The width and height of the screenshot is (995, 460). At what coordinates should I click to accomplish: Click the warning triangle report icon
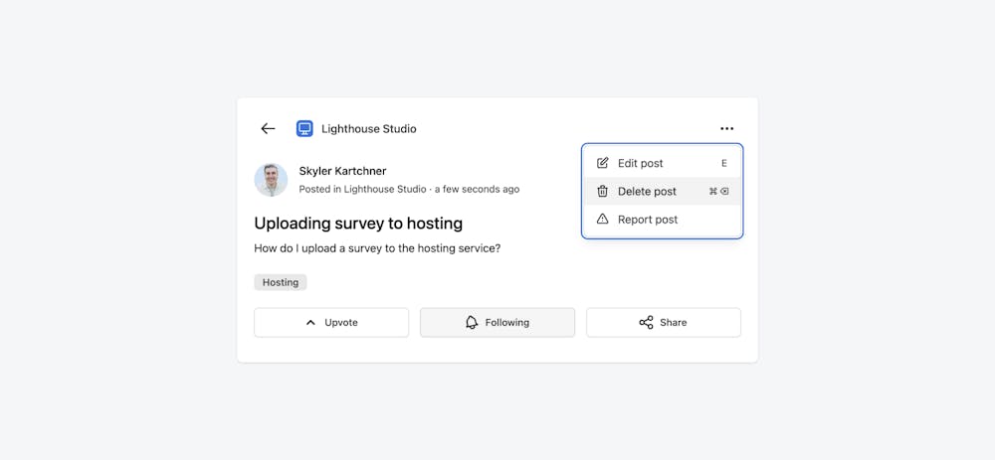pos(602,220)
